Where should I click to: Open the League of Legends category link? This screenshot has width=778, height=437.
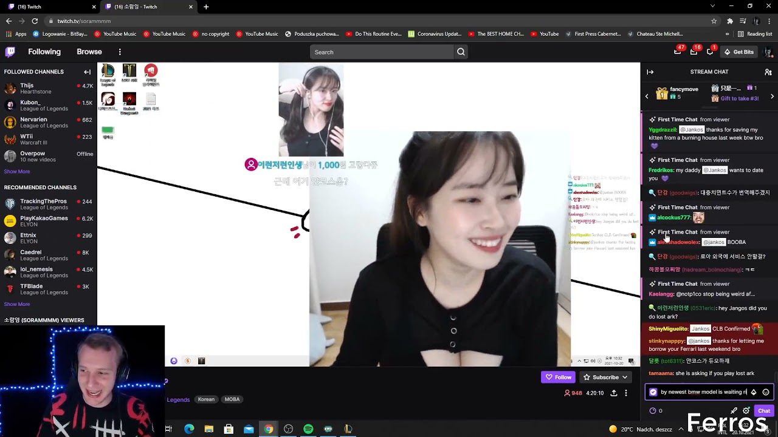[x=178, y=399]
